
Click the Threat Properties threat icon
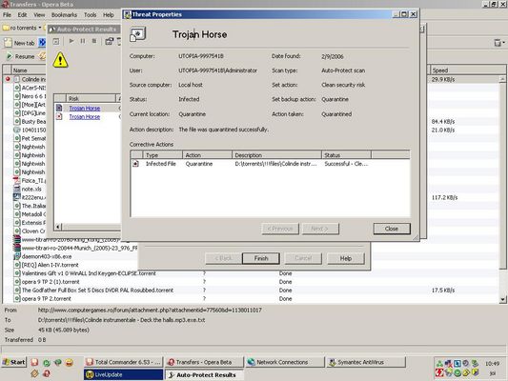pyautogui.click(x=137, y=34)
